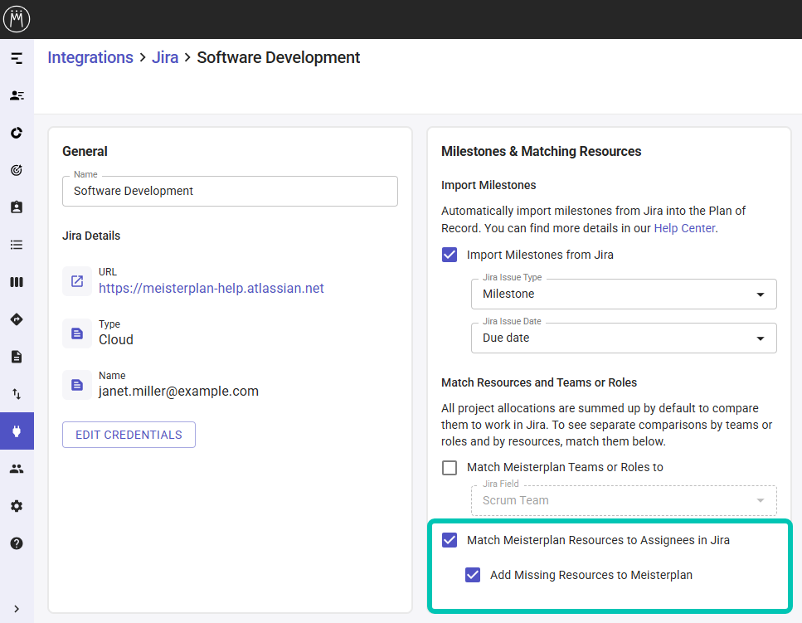Open the resource list sidebar icon
Screen dimensions: 802x623
pyautogui.click(x=17, y=95)
